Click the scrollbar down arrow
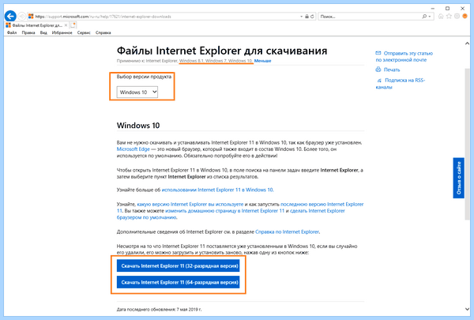This screenshot has height=320, width=474. (468, 309)
